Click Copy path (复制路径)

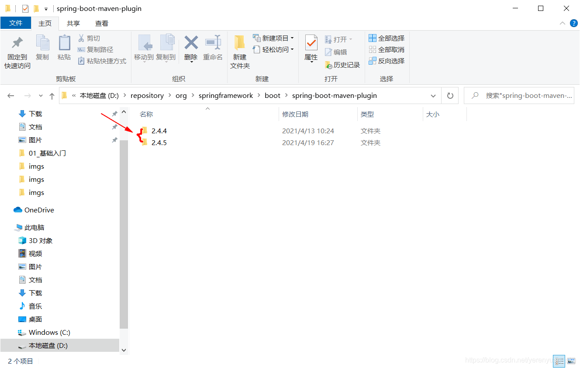(x=95, y=50)
